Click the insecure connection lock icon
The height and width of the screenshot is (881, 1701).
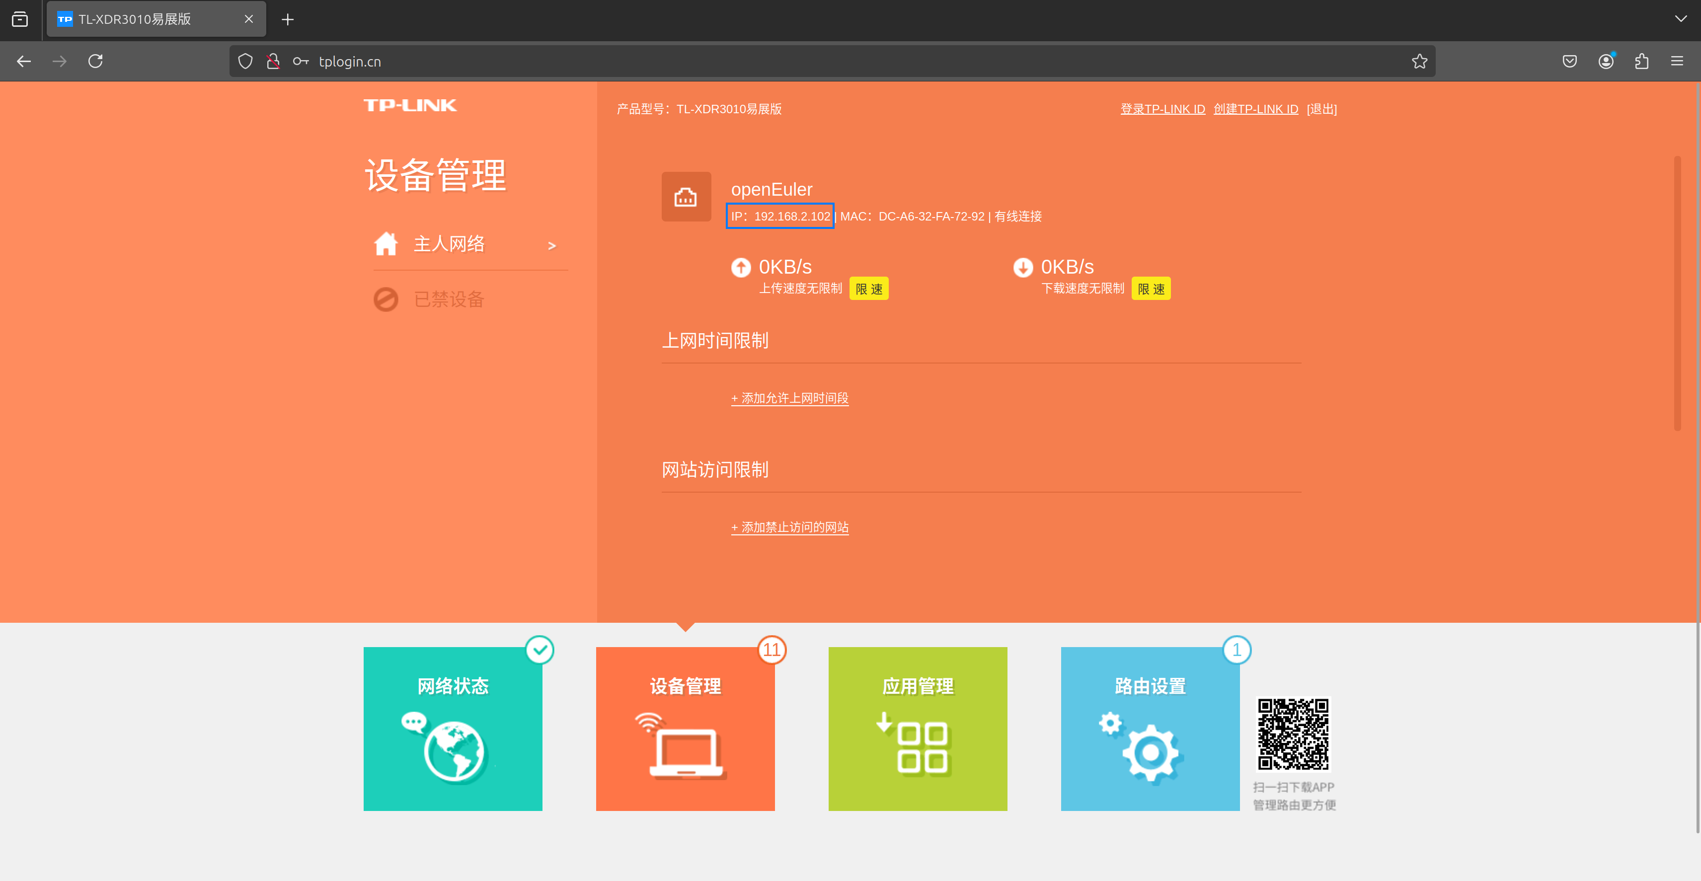273,62
